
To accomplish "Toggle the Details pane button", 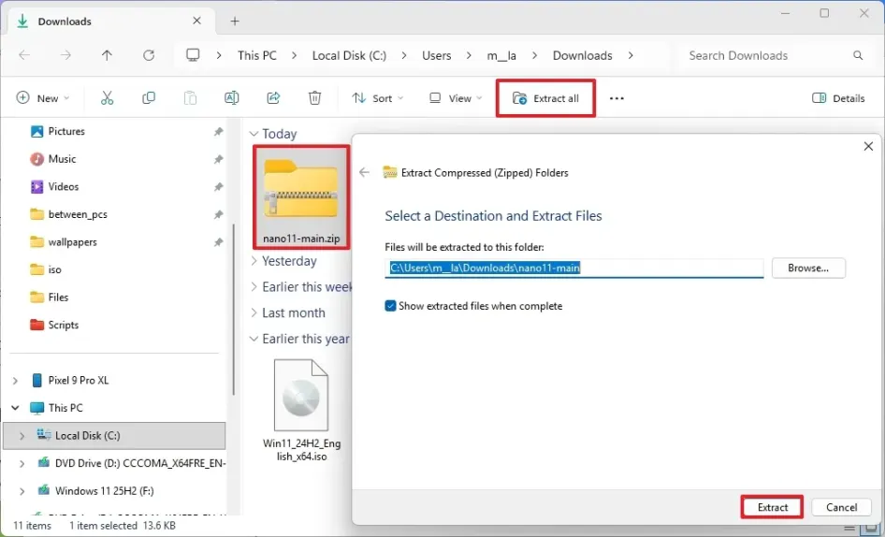I will coord(837,98).
